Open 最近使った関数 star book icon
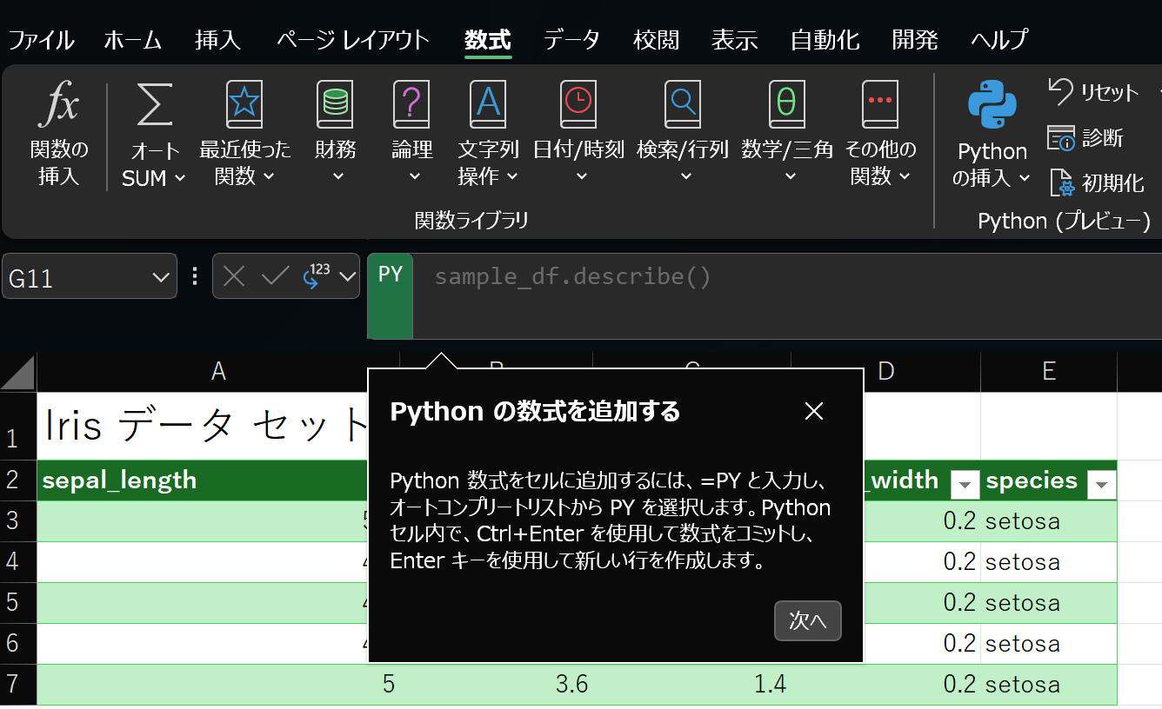Screen dimensions: 1162x709 [x=244, y=105]
